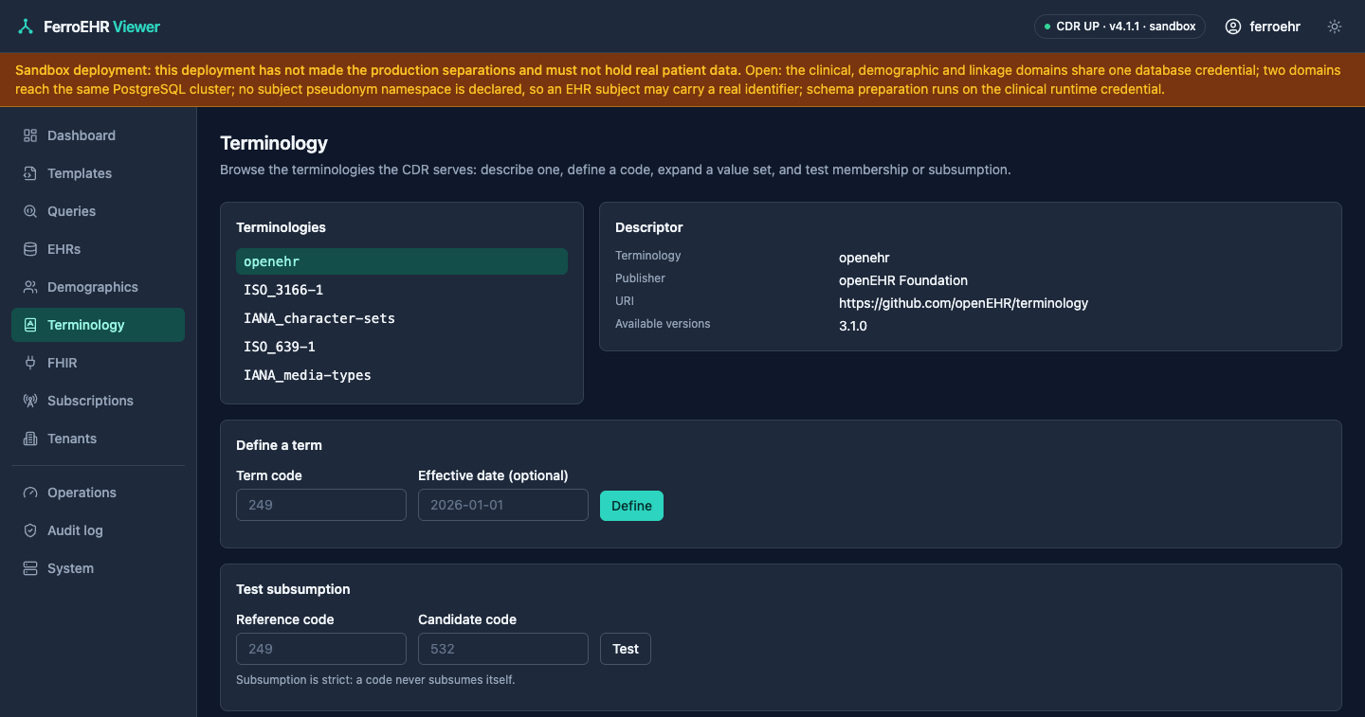Click the Templates file icon
This screenshot has width=1365, height=717.
(30, 173)
